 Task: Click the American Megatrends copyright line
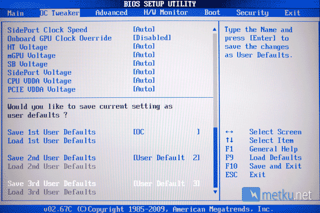click(158, 209)
